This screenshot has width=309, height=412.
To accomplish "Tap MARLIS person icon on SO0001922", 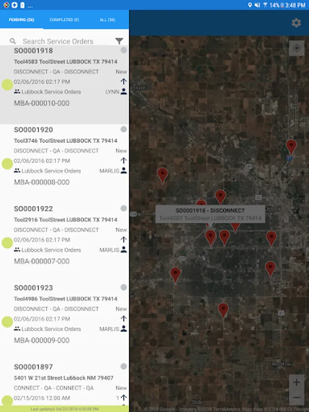I will coord(124,249).
